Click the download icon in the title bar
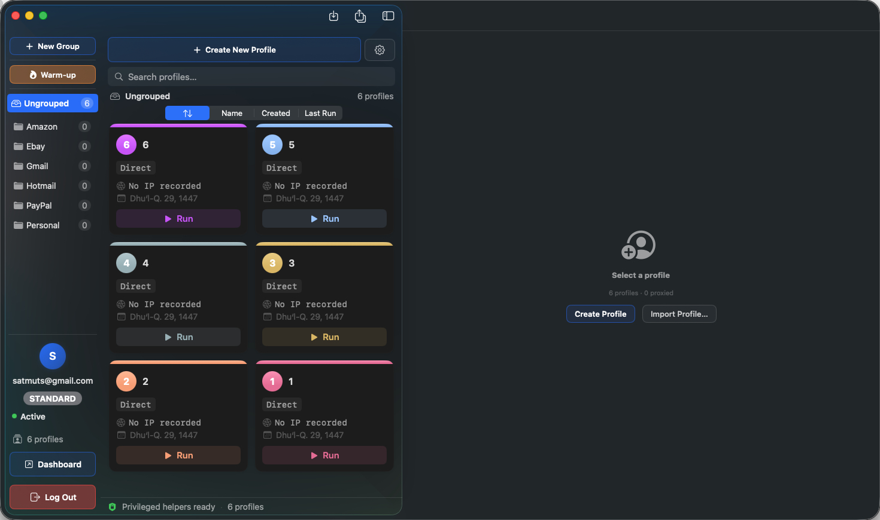This screenshot has width=880, height=520. 334,16
